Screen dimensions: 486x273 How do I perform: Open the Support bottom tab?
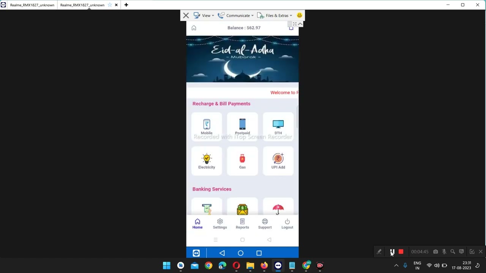[x=265, y=224]
